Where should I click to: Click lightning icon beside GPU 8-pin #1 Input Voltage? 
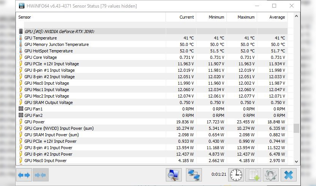[21, 70]
